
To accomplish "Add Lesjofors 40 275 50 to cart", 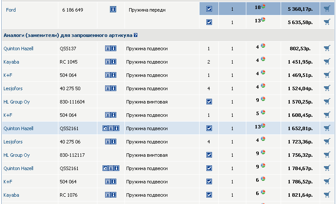I will tap(327, 88).
